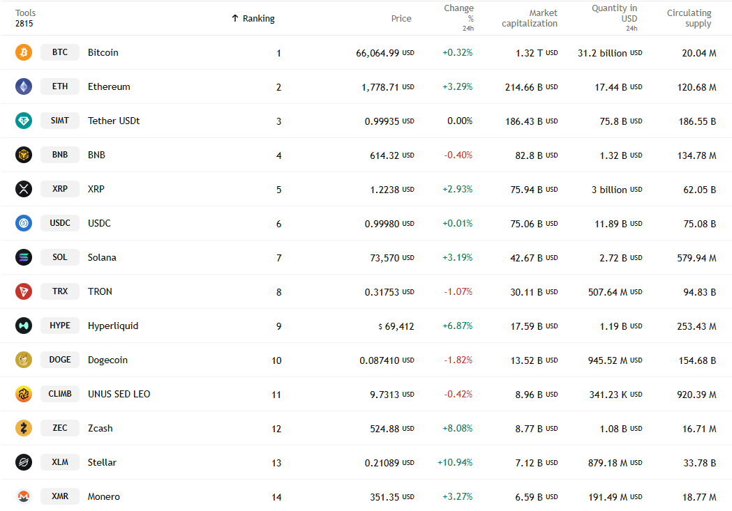Sort by the Change % 24h column header
This screenshot has height=511, width=732.
tap(459, 18)
